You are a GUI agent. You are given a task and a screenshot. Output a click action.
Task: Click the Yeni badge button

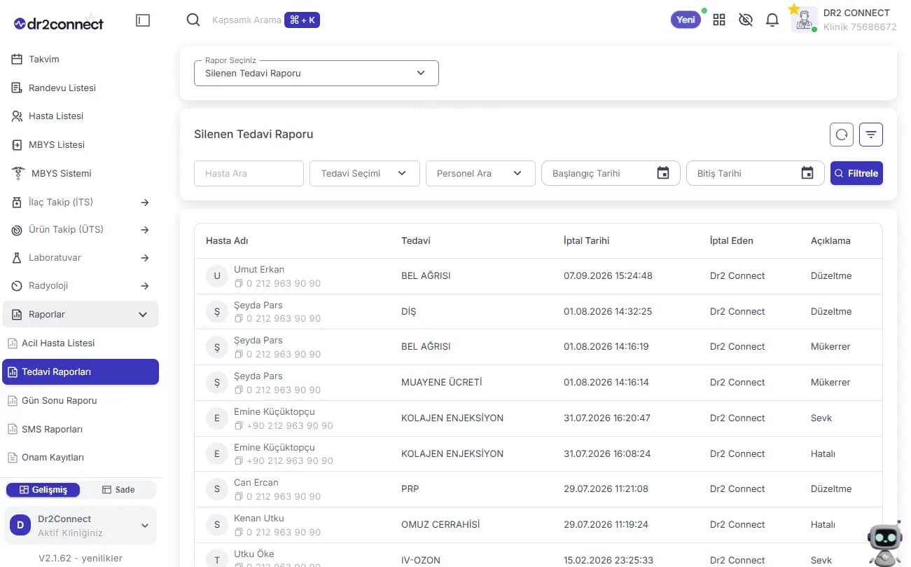point(686,20)
